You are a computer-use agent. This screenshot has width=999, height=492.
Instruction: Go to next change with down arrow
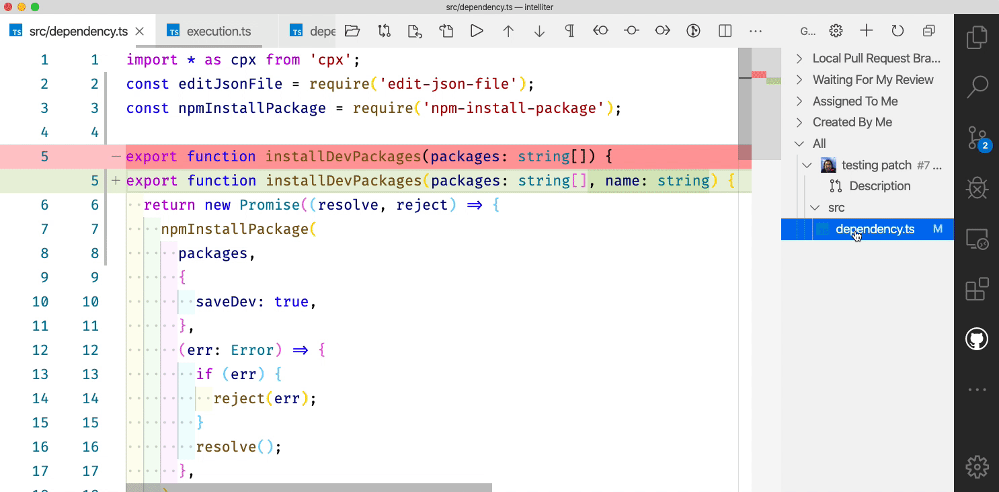[539, 31]
